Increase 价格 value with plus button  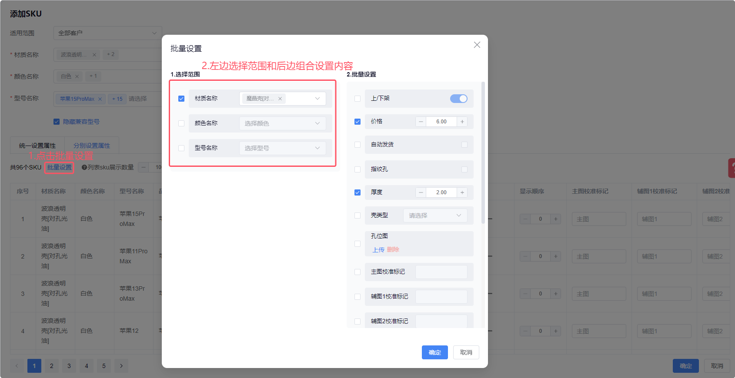pyautogui.click(x=462, y=122)
